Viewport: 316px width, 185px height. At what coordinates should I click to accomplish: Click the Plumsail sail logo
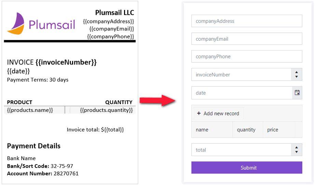tap(16, 24)
